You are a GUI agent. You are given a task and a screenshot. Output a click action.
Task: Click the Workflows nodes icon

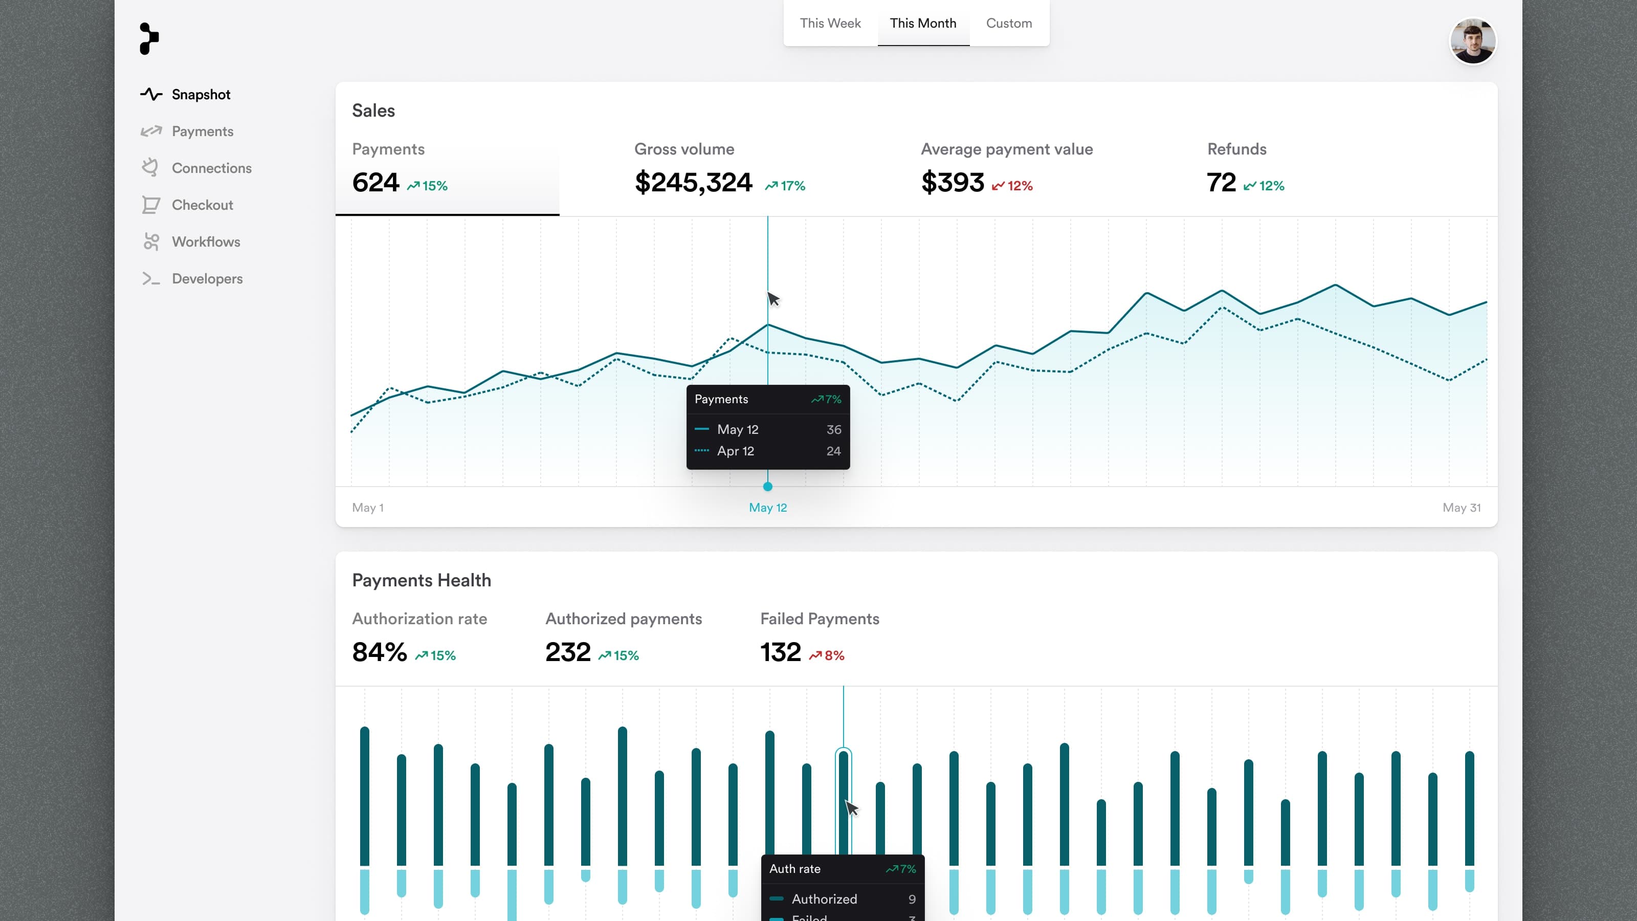click(x=151, y=242)
